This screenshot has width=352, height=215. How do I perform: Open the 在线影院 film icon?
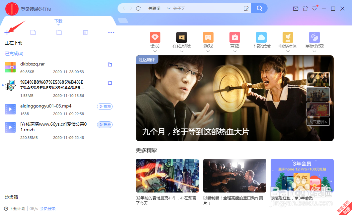click(182, 37)
